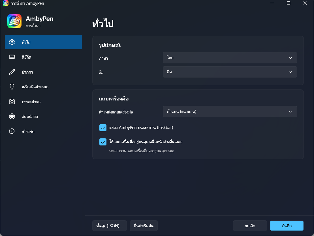This screenshot has height=236, width=314.
Task: Click chevron arrow of ภาษา dropdown
Action: pos(290,58)
